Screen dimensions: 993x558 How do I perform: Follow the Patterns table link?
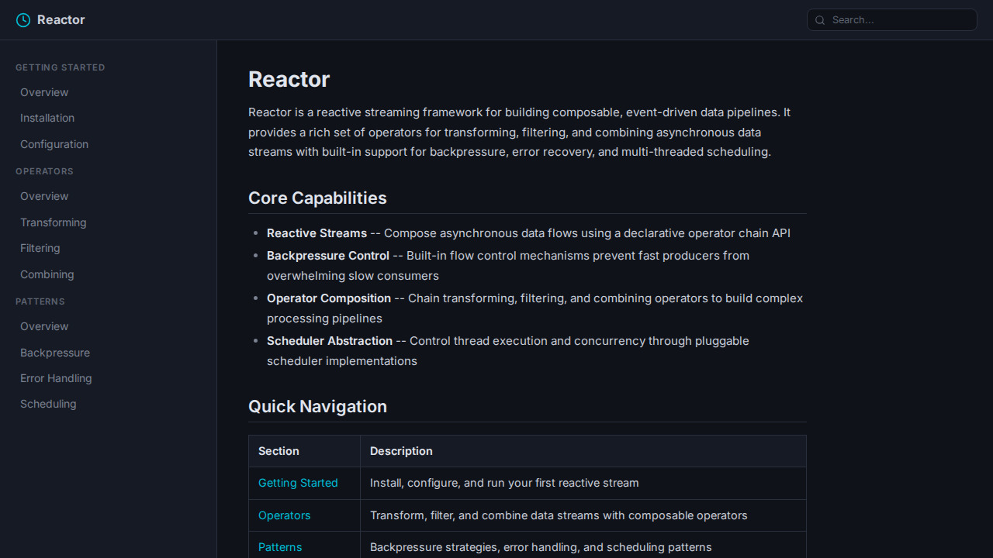pos(280,547)
